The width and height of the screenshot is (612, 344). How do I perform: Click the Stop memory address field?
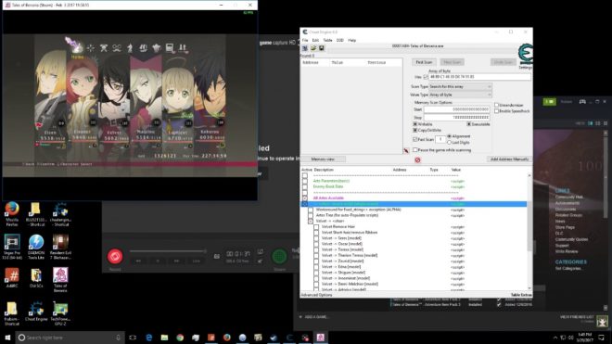click(x=456, y=117)
